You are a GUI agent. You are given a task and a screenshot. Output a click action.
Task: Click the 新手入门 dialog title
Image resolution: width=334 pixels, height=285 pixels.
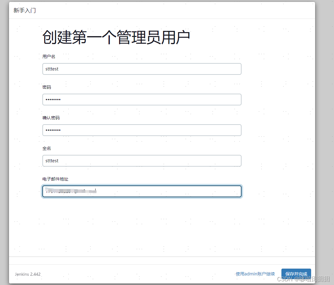tap(25, 11)
